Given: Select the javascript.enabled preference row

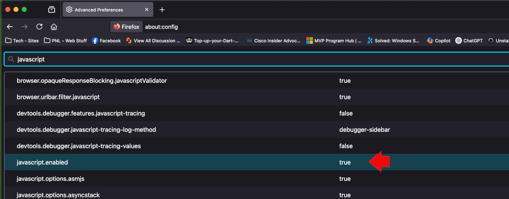Looking at the screenshot, I should click(257, 162).
